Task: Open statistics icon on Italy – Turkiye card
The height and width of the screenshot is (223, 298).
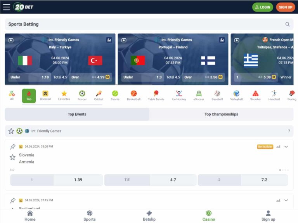Action: pyautogui.click(x=109, y=40)
